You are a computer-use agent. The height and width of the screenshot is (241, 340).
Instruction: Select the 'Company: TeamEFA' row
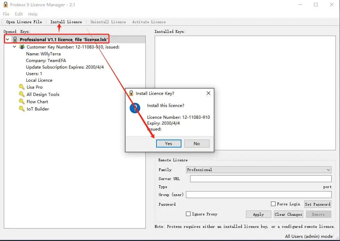coord(46,60)
